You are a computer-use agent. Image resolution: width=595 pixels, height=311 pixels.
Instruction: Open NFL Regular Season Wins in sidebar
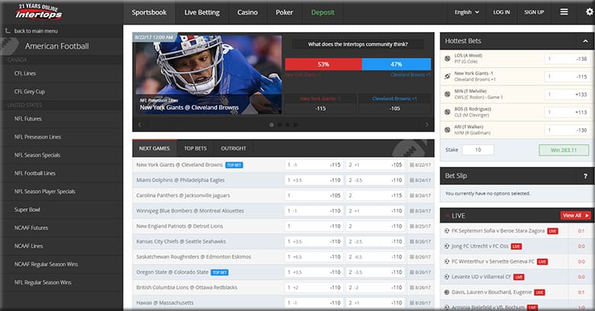[63, 283]
